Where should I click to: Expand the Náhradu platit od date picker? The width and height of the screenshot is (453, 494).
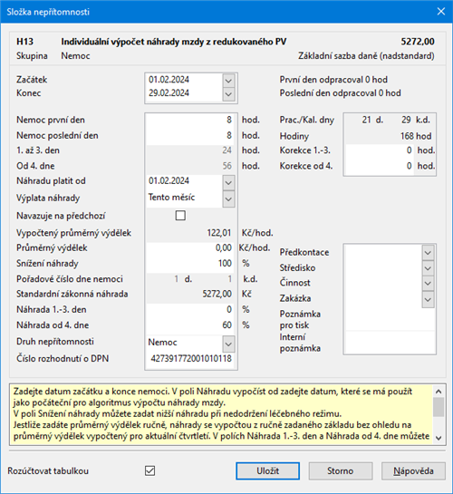(x=228, y=183)
